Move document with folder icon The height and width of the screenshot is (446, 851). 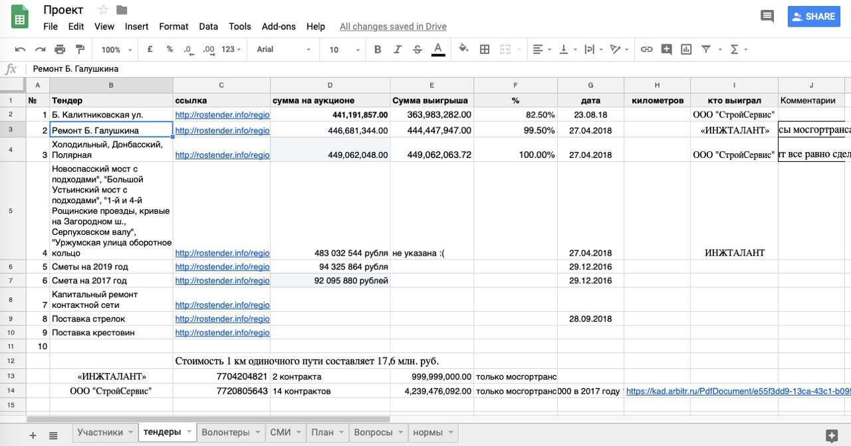(x=122, y=10)
